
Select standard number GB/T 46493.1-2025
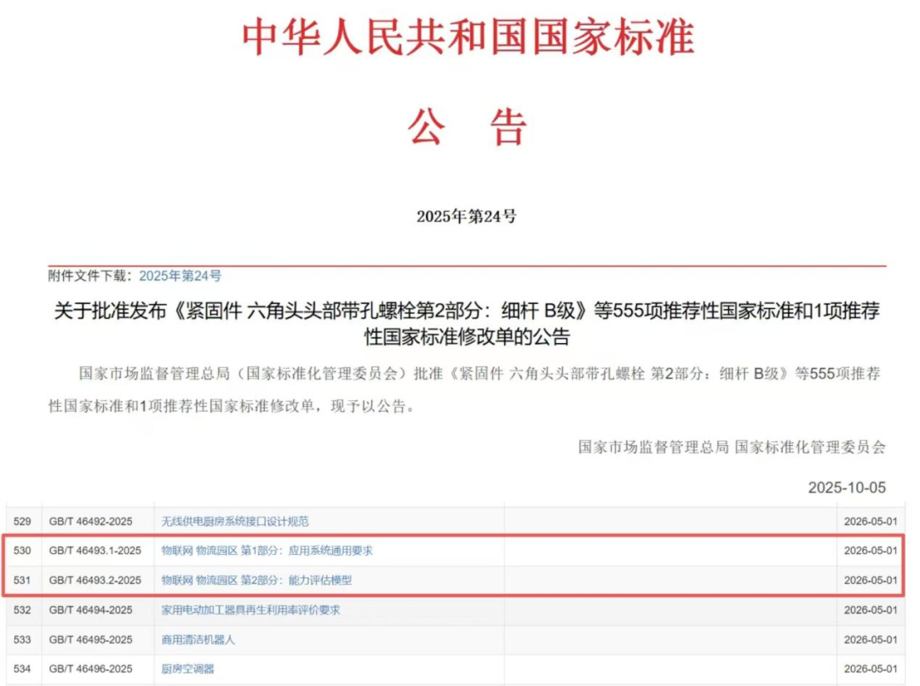pos(95,551)
